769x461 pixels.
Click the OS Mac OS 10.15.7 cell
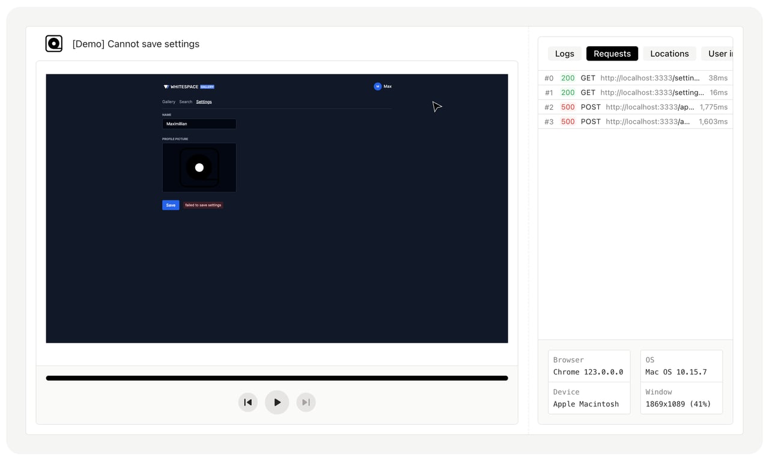pyautogui.click(x=681, y=366)
